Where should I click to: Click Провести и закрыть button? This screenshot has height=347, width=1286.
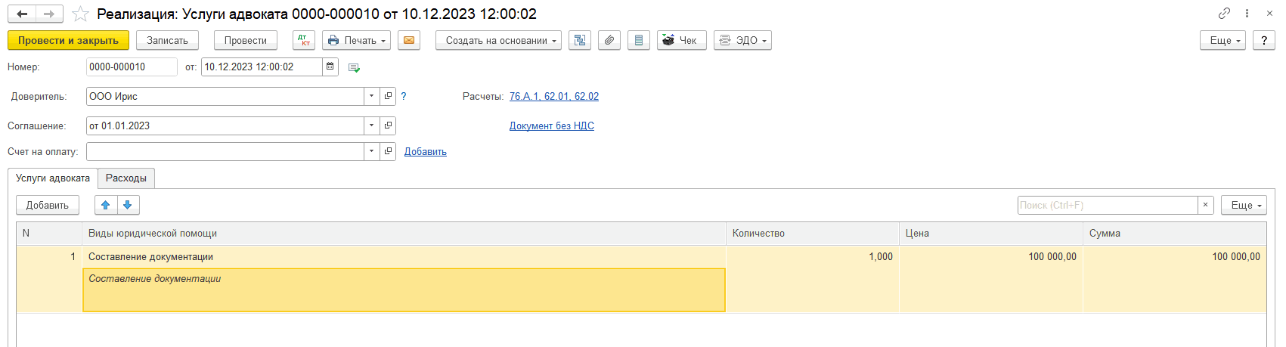coord(68,40)
